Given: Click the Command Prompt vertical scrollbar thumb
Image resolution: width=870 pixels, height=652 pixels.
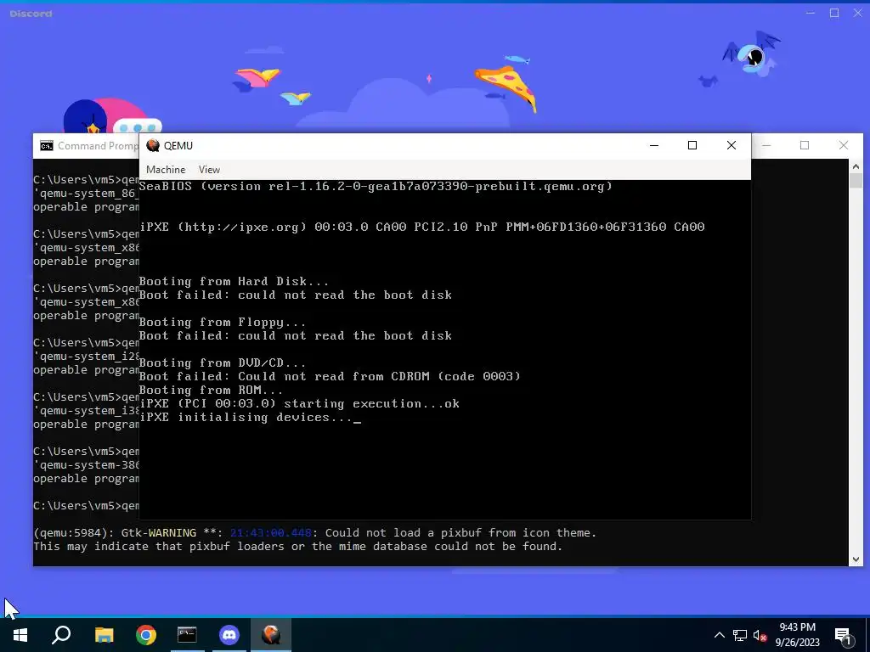Looking at the screenshot, I should (x=856, y=181).
